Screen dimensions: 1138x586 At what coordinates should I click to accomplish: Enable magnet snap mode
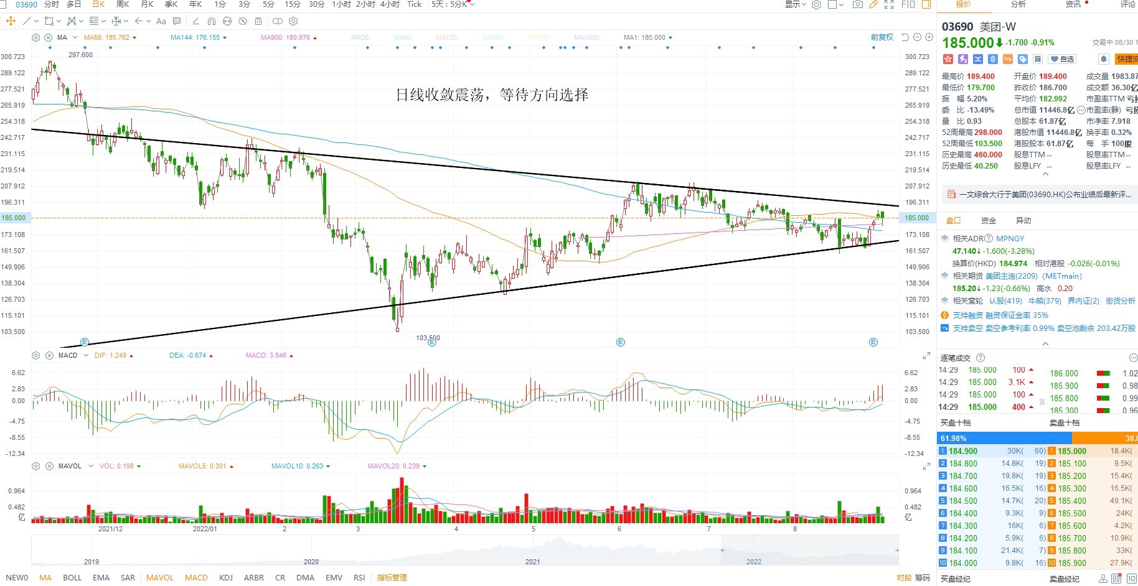click(211, 21)
